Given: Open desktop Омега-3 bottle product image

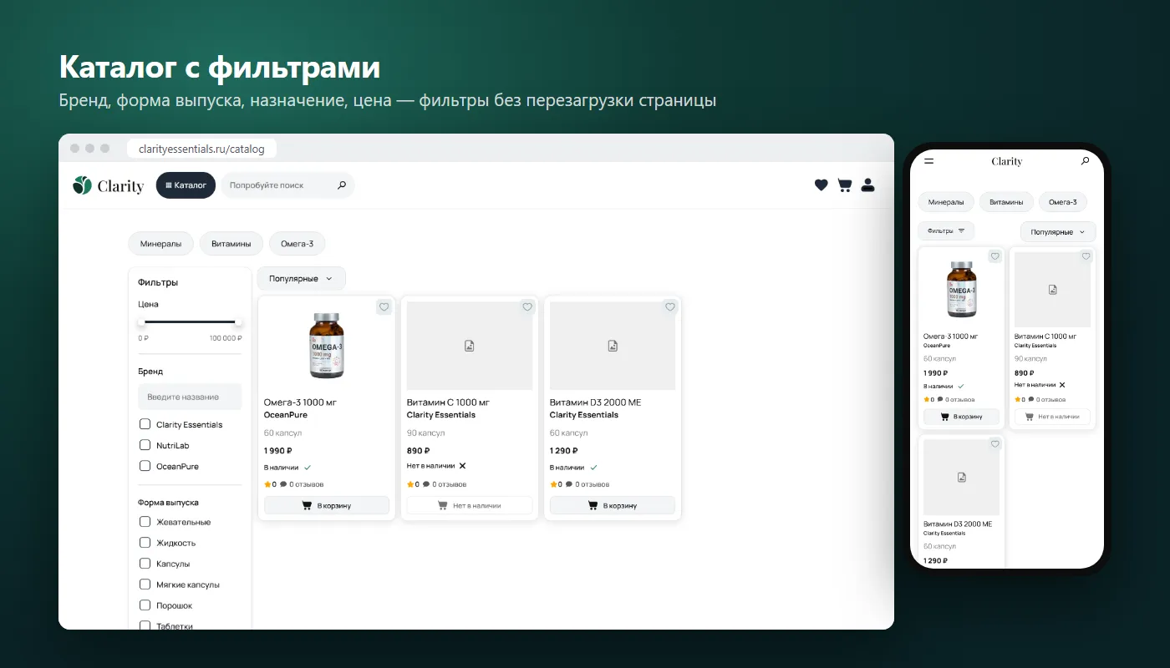Looking at the screenshot, I should (326, 346).
